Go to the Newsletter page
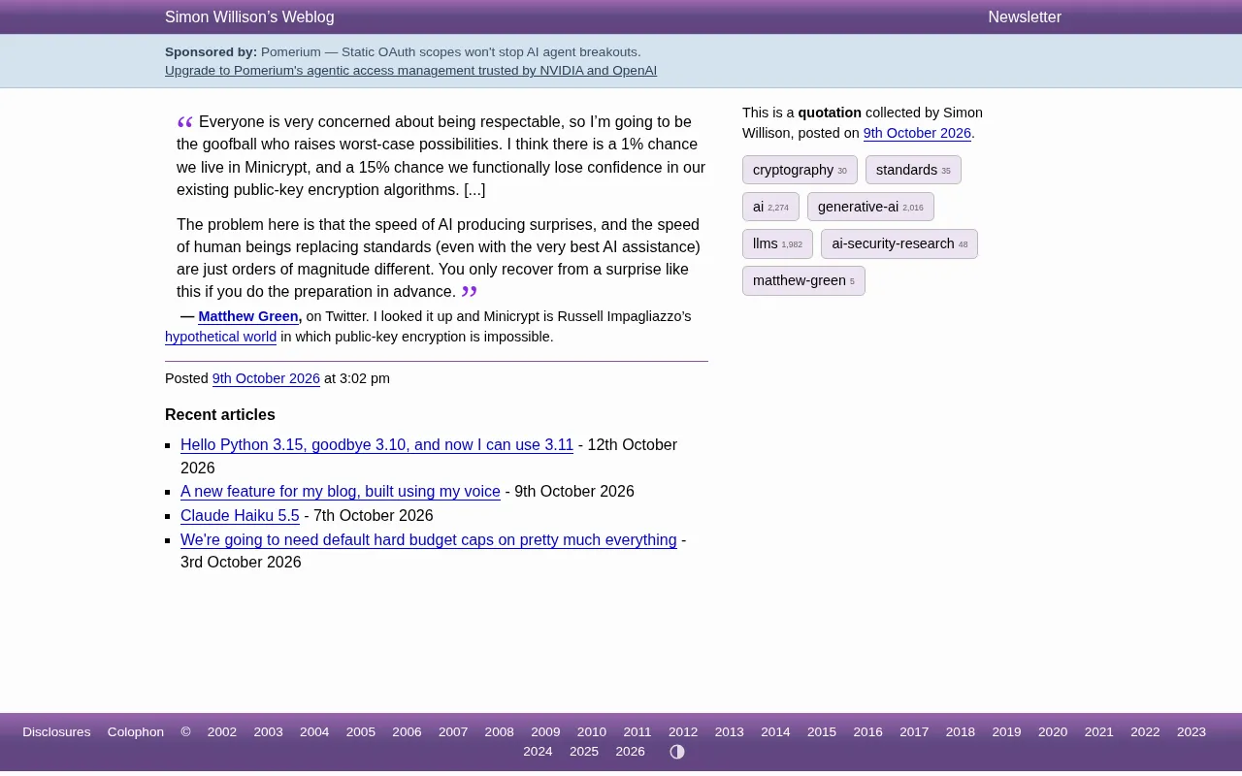Screen dimensions: 1242x776 1025,17
